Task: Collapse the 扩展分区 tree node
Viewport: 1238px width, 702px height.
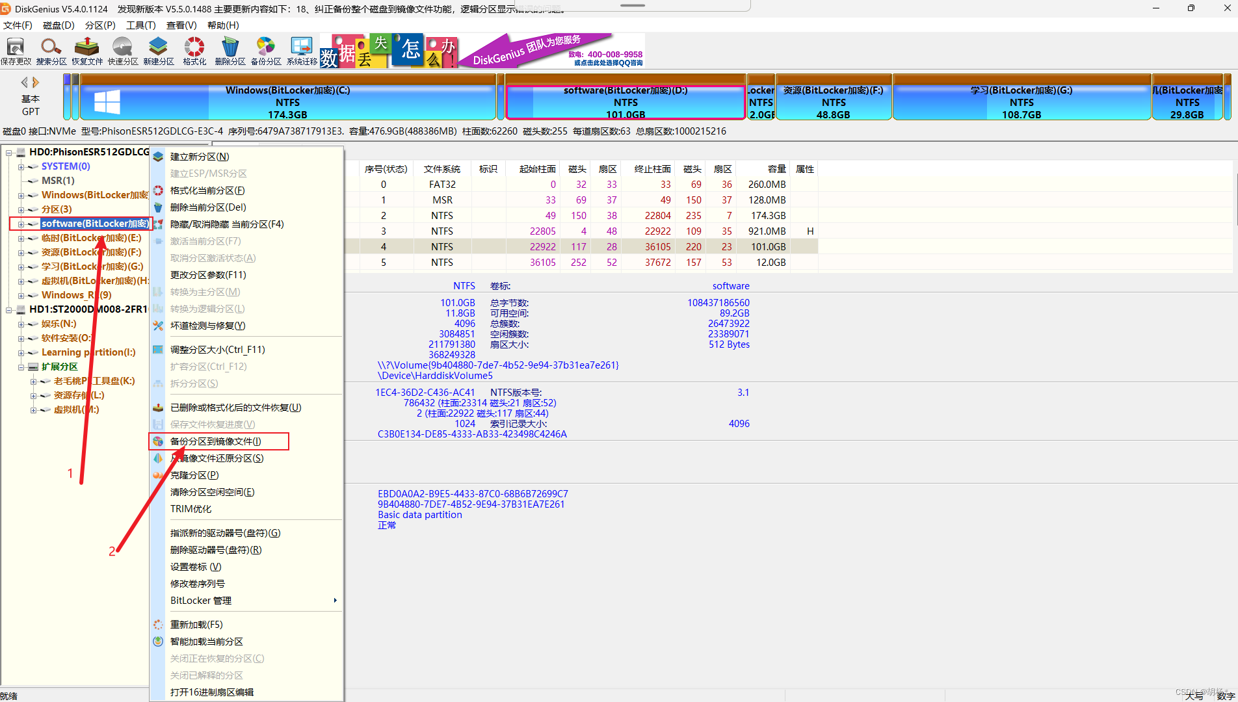Action: tap(21, 367)
